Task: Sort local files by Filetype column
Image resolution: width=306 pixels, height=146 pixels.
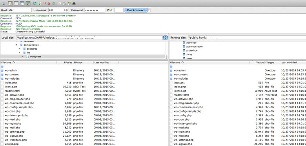Action: point(83,62)
